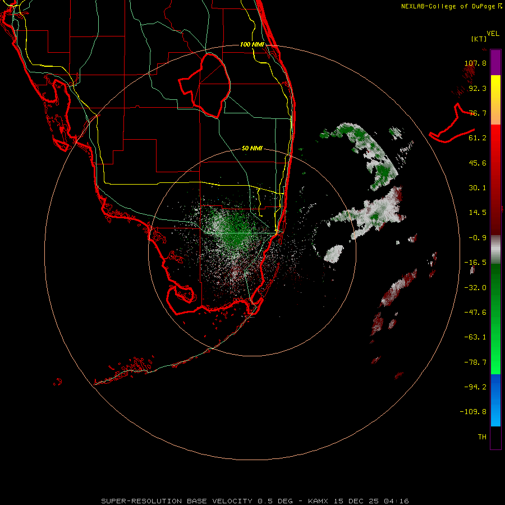Click the [KT] units label
Viewport: 505px width, 505px height.
(x=479, y=39)
